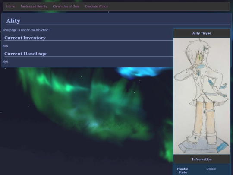Click the Ality page title heading
The image size is (233, 175).
click(13, 21)
